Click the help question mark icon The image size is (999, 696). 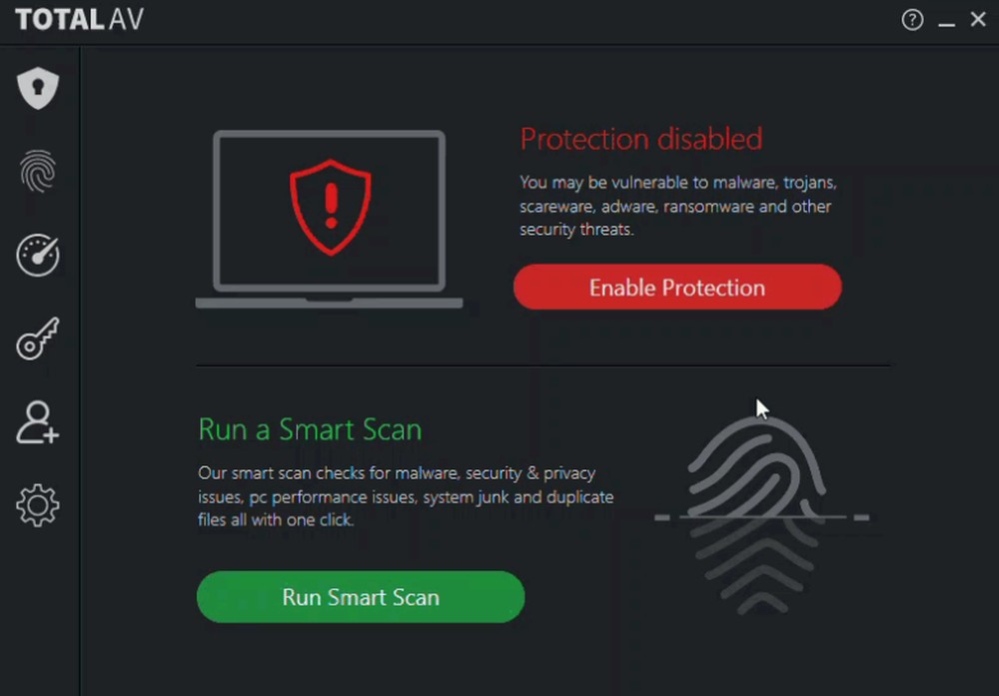pyautogui.click(x=912, y=20)
